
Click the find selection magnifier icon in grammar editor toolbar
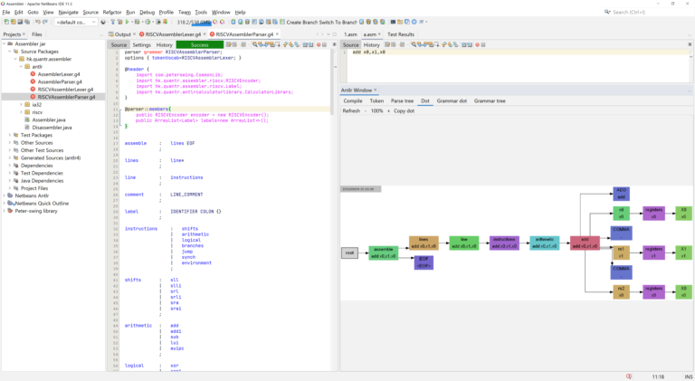[255, 44]
